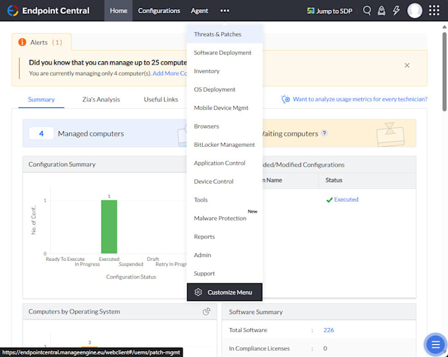Click the Computers by Operating System title

pos(74,312)
